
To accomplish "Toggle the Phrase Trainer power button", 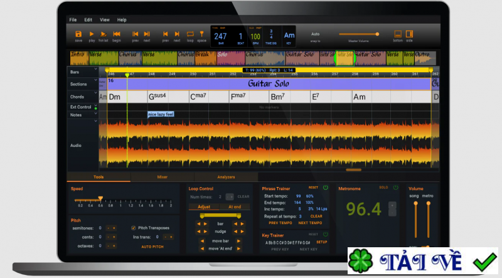I will tap(326, 188).
